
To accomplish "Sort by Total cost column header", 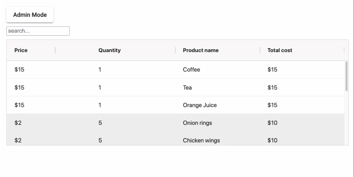I will (x=279, y=50).
